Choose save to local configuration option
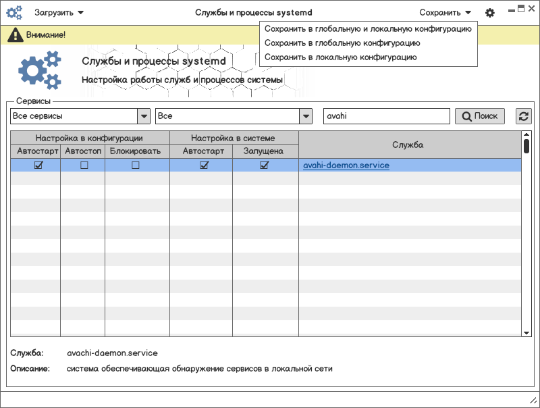The width and height of the screenshot is (540, 408). (340, 57)
